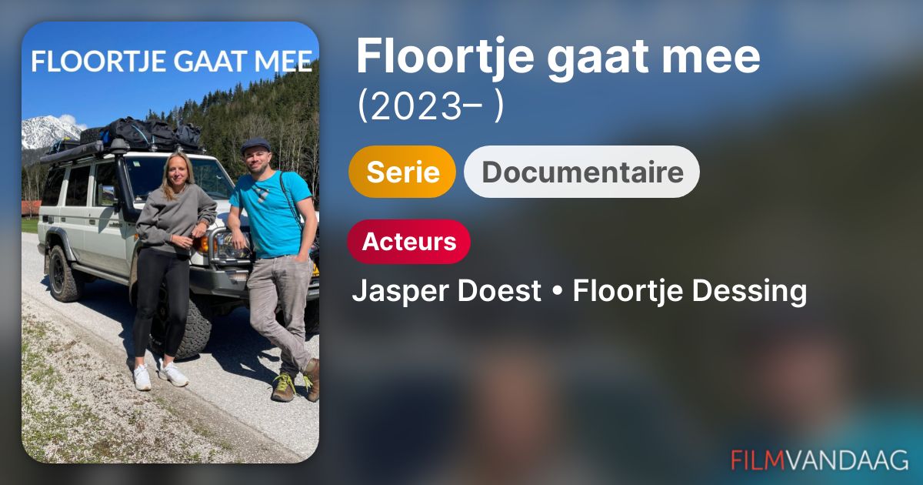Open Jasper Doest actor name

(x=446, y=292)
